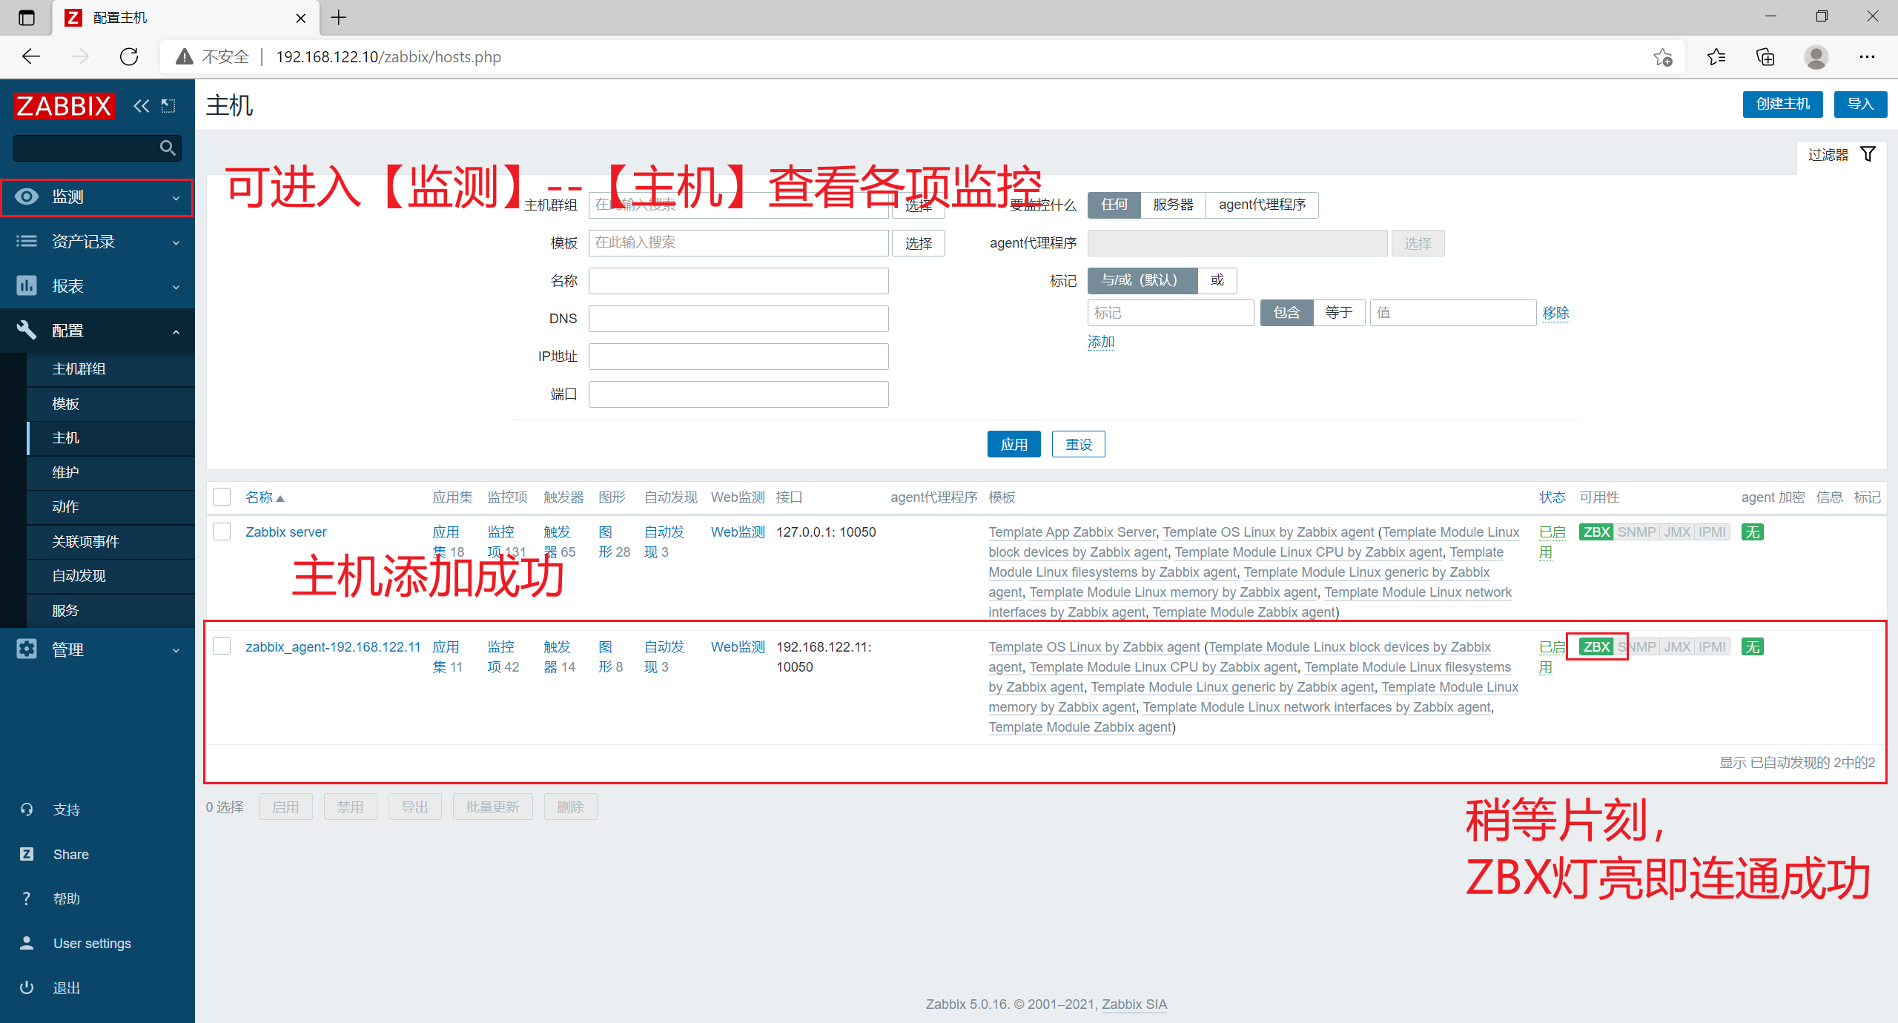Viewport: 1898px width, 1023px height.
Task: Add this page to favorites star icon
Action: 1662,57
